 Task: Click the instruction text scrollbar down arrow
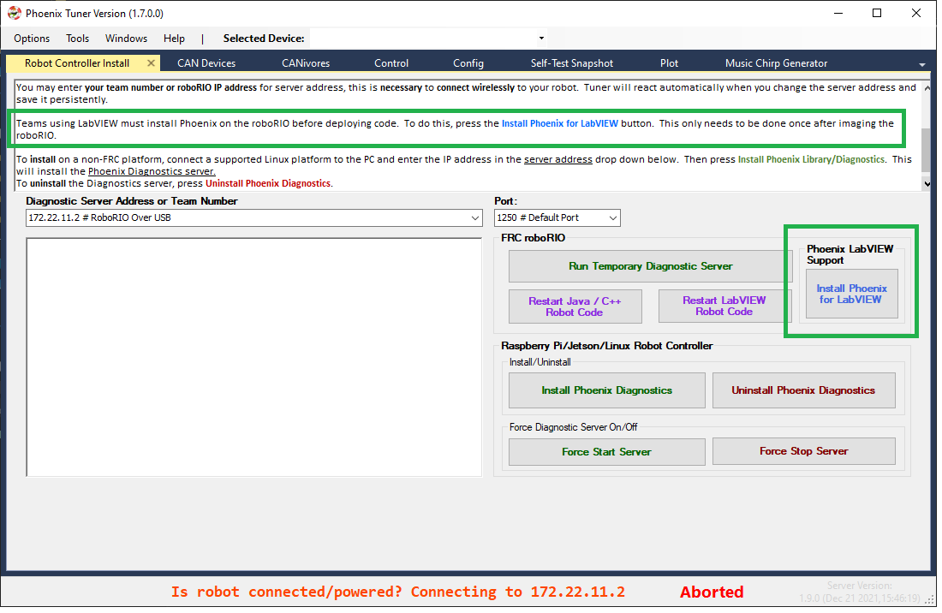927,184
